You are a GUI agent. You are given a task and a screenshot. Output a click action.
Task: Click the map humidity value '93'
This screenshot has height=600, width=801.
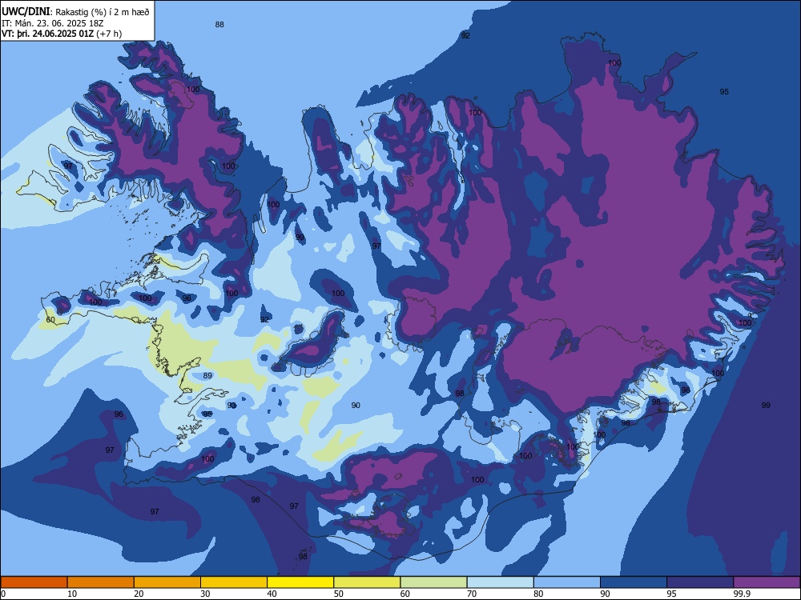pyautogui.click(x=232, y=405)
